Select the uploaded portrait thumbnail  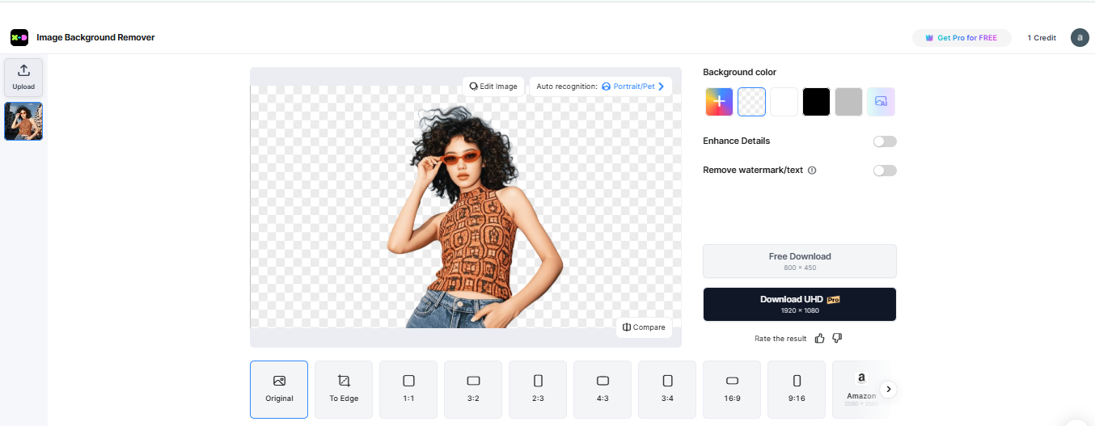23,121
